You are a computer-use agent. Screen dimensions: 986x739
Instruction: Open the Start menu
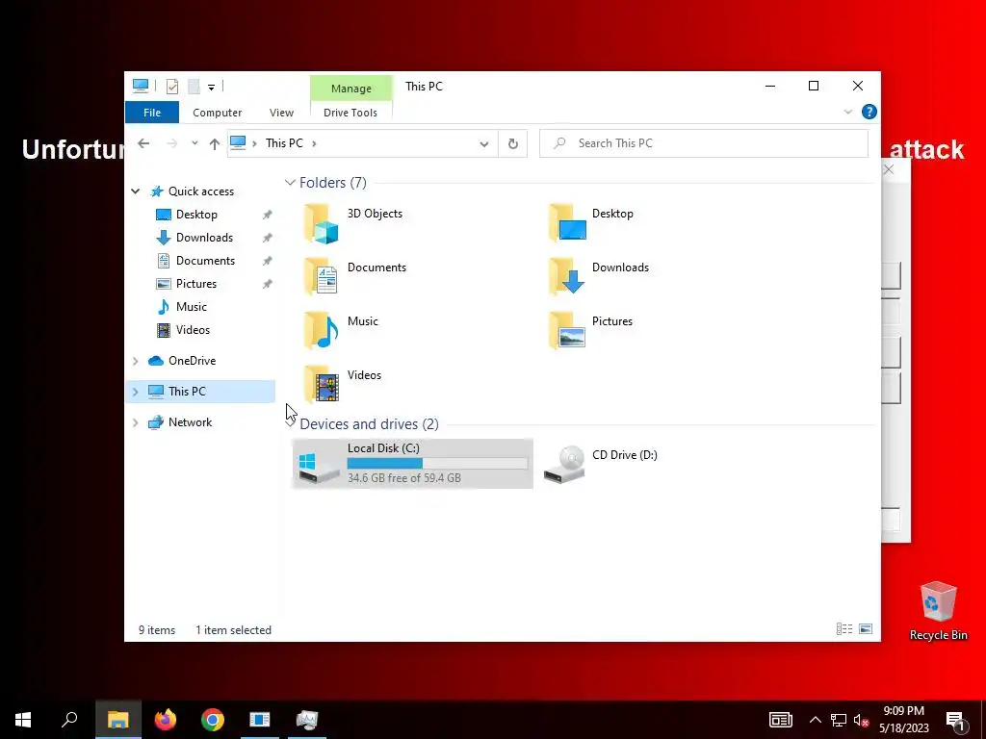coord(23,720)
